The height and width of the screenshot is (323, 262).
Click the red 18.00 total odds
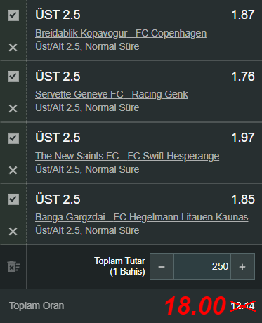[x=195, y=305]
